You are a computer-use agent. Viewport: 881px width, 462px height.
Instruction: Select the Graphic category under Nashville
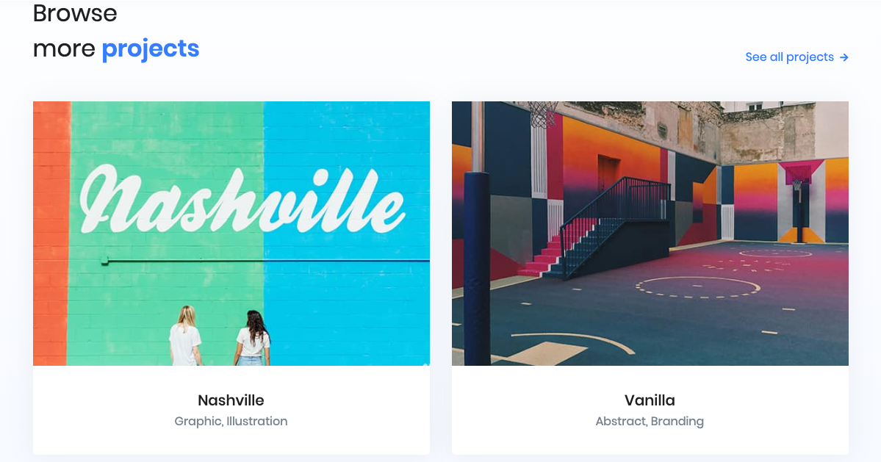(x=198, y=421)
